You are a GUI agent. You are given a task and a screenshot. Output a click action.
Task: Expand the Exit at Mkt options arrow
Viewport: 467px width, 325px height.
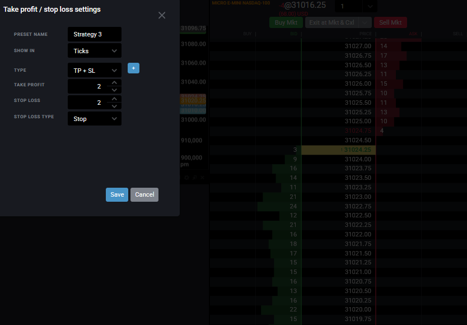(365, 22)
